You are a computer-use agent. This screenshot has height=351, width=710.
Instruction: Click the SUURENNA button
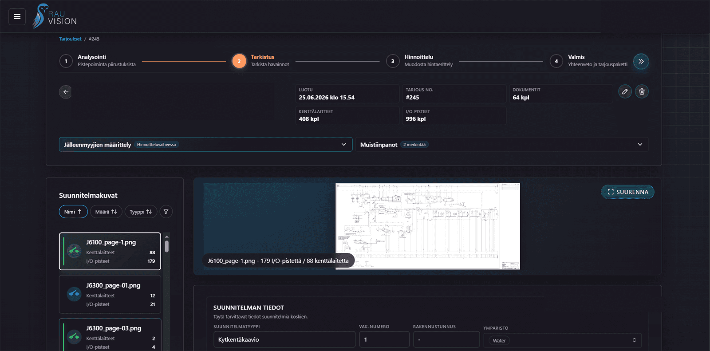point(627,192)
